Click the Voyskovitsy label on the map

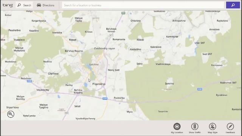[x=43, y=90]
